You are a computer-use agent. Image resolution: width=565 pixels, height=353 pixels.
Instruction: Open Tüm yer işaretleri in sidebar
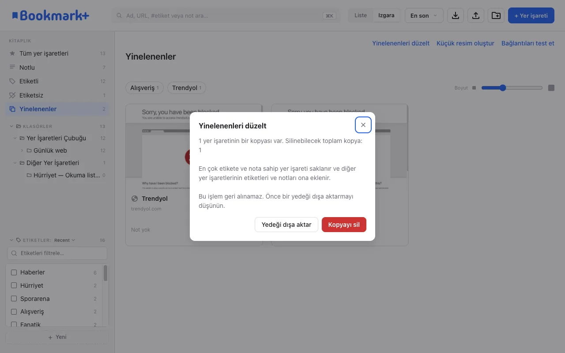click(x=57, y=53)
